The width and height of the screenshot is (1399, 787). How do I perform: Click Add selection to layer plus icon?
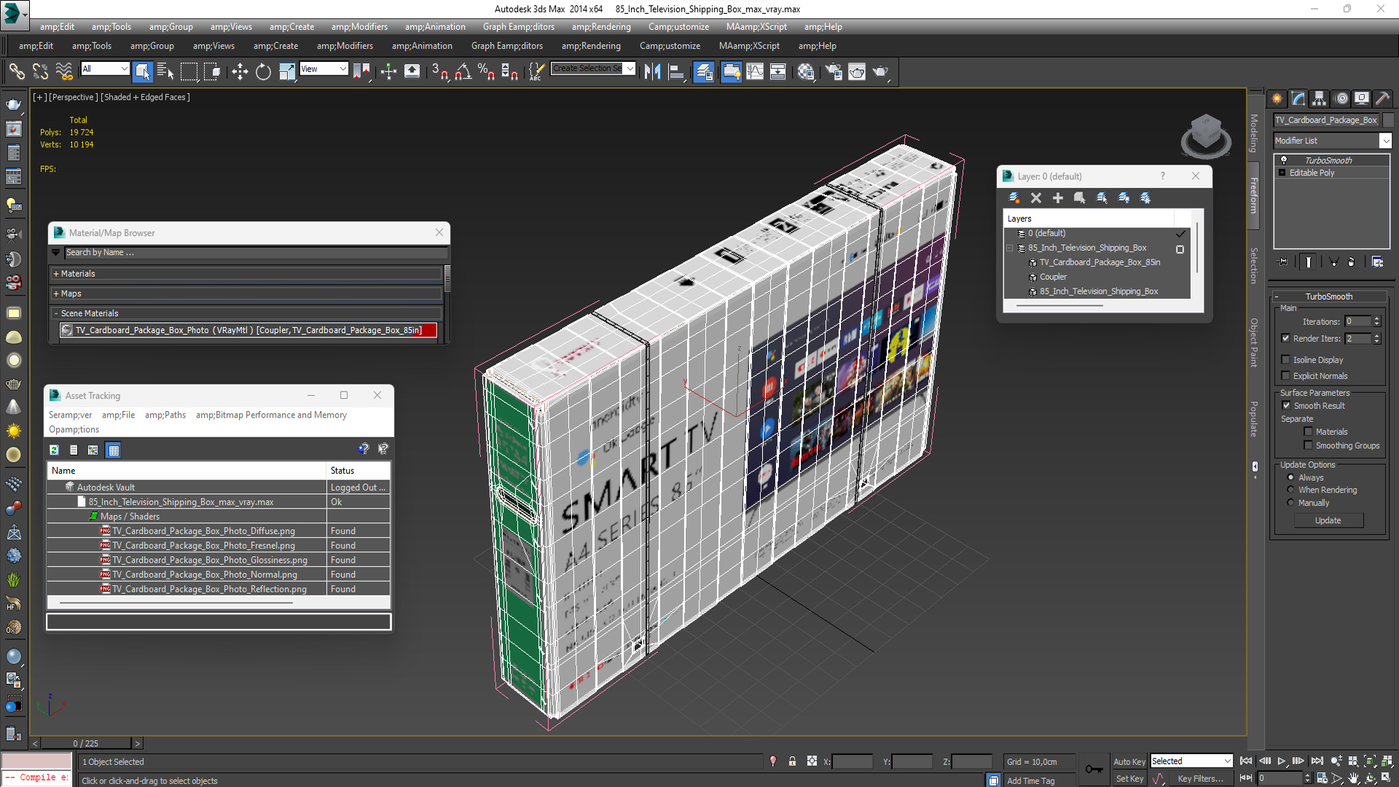coord(1058,198)
